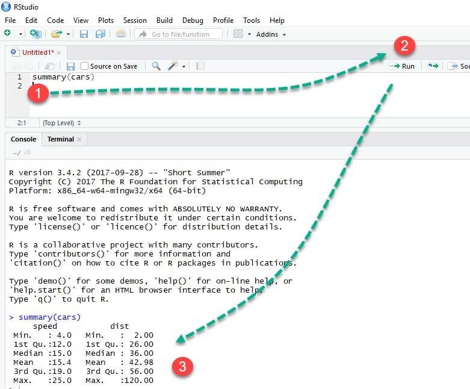Click the view working directory arrow icon
The image size is (470, 389).
(28, 153)
